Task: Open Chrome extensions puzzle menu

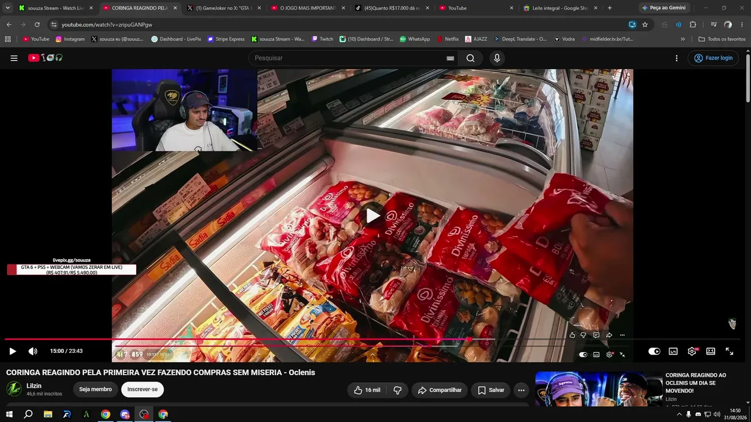Action: 693,25
